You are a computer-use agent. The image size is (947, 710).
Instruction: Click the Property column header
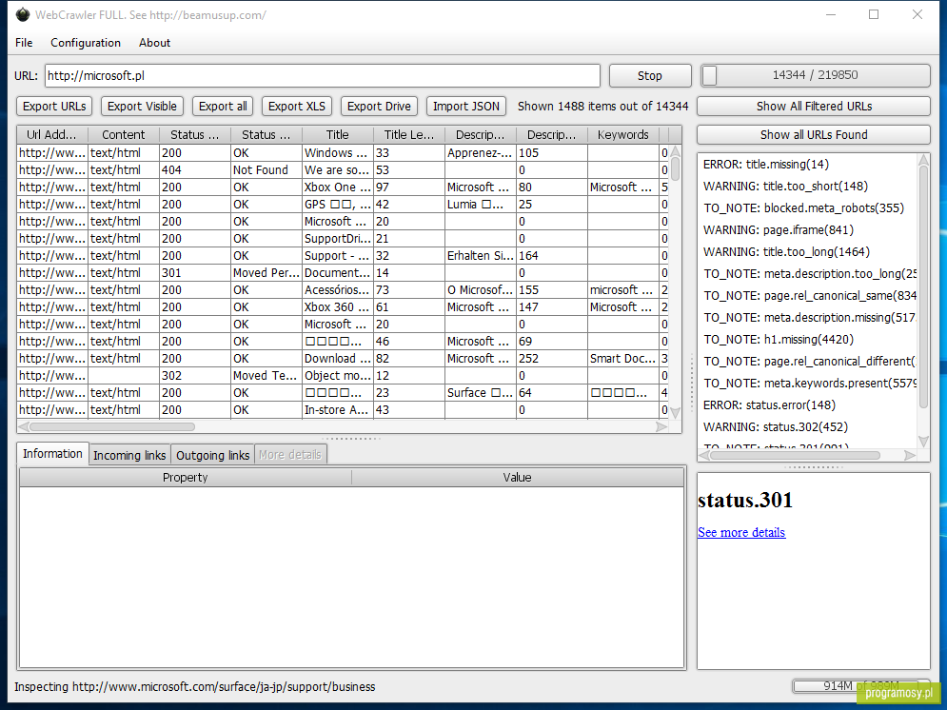pos(186,478)
